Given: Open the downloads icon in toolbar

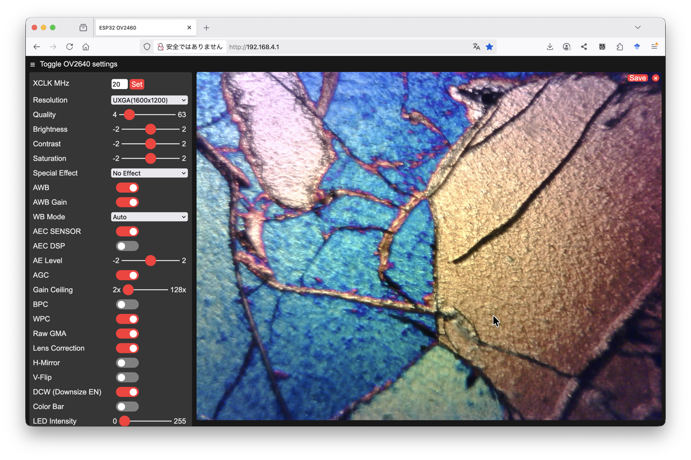Looking at the screenshot, I should coord(550,47).
